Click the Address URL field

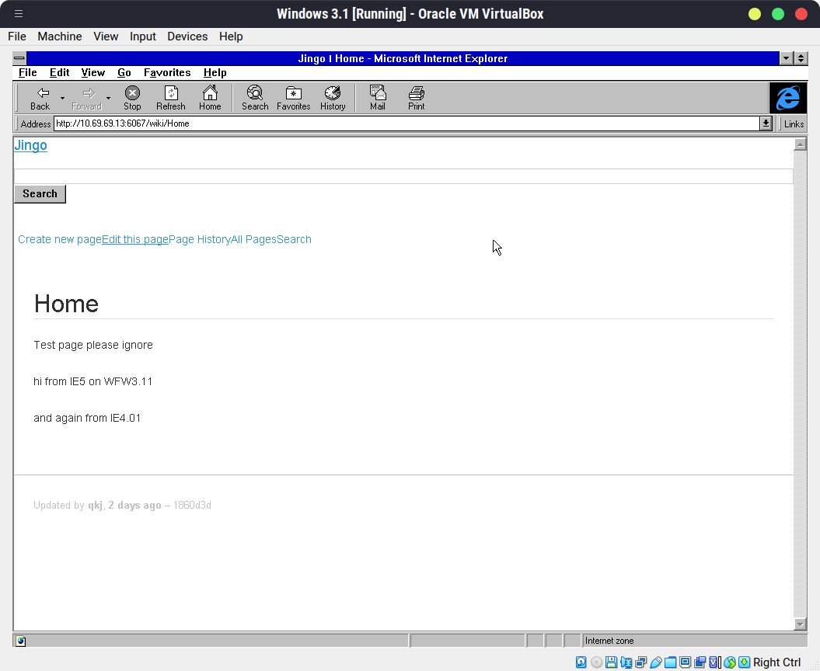(x=407, y=123)
